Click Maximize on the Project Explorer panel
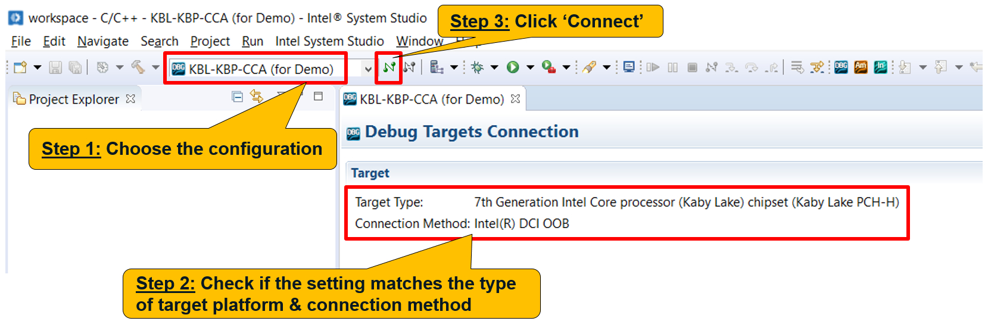 click(x=318, y=96)
